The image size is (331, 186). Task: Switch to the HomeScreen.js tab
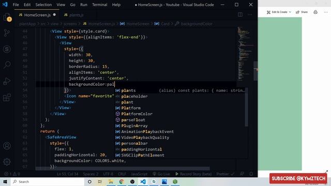(x=37, y=15)
